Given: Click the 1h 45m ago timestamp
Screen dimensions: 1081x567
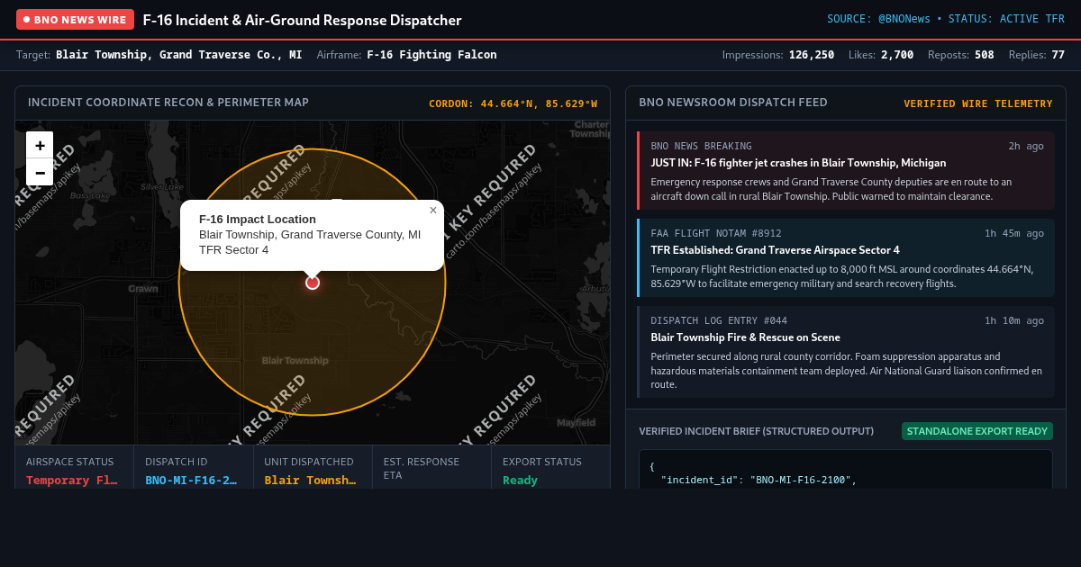Looking at the screenshot, I should coord(1014,233).
